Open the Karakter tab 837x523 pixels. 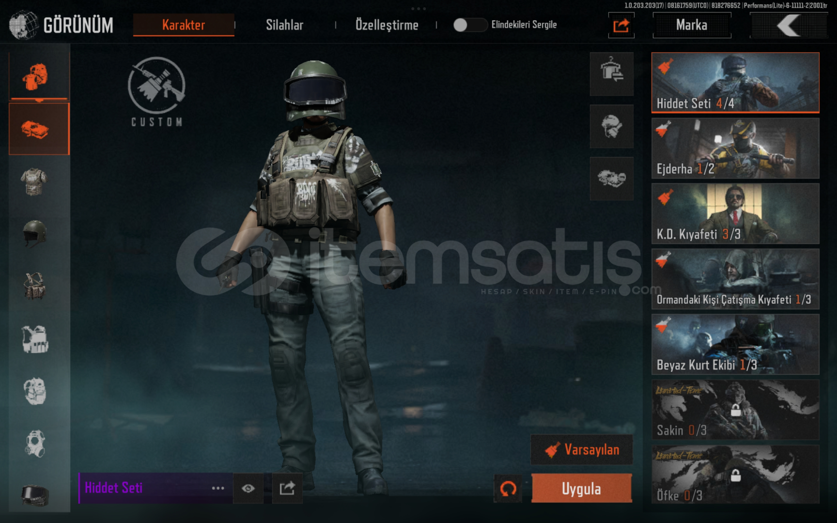(x=184, y=25)
